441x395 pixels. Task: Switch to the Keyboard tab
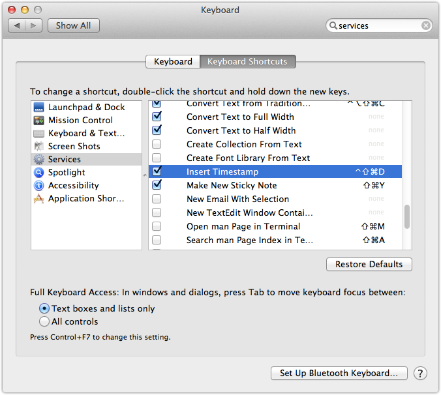[x=173, y=61]
